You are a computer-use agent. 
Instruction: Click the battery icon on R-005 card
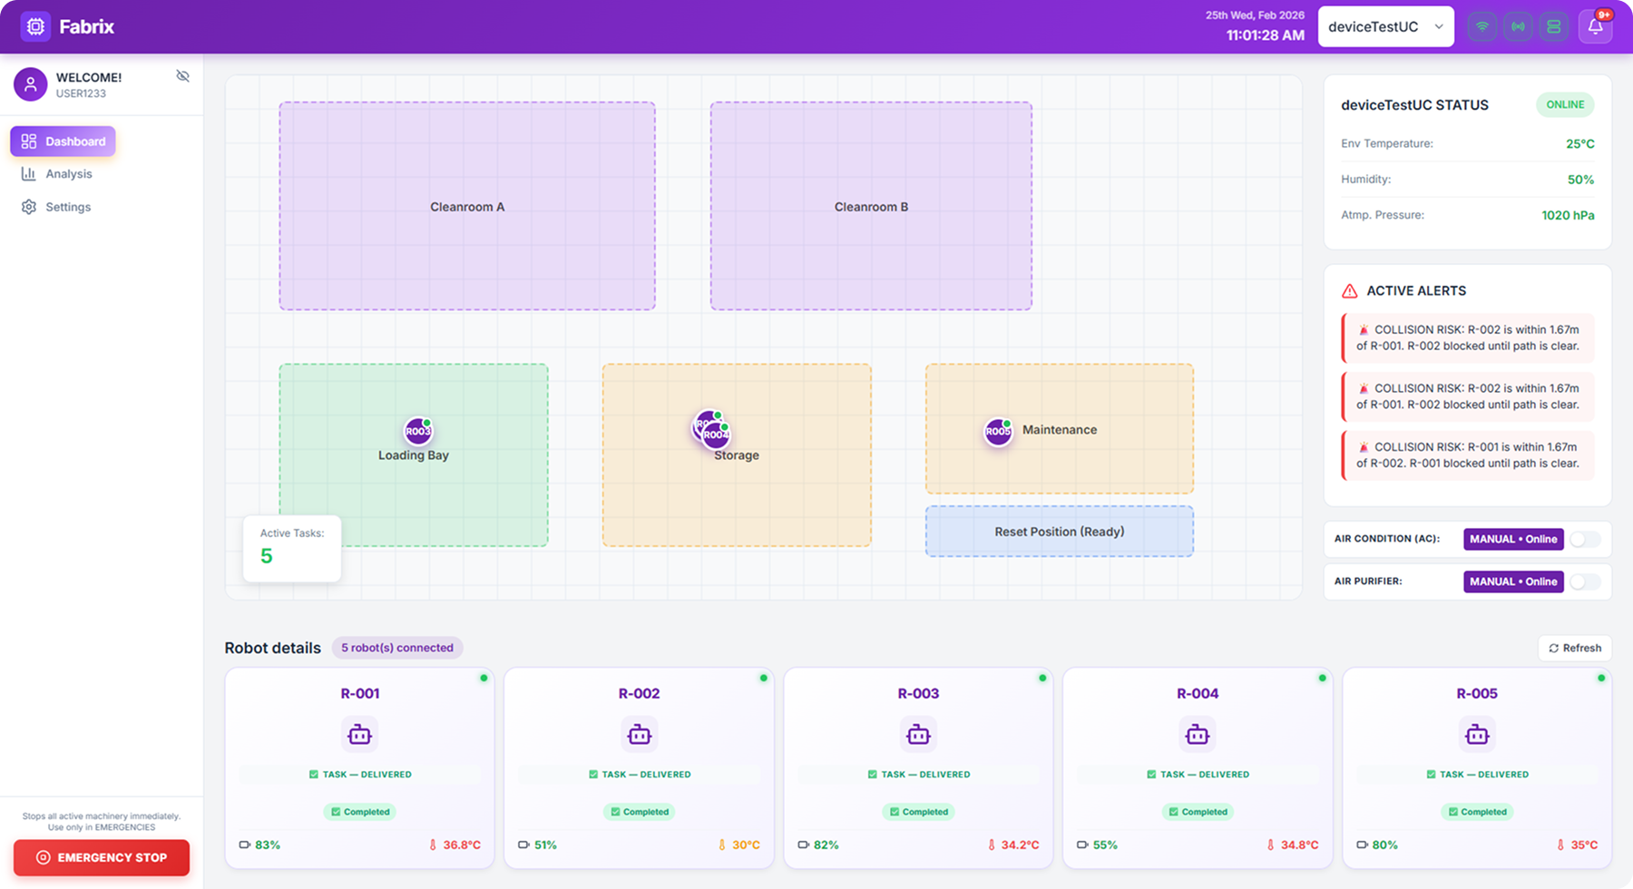click(x=1362, y=845)
